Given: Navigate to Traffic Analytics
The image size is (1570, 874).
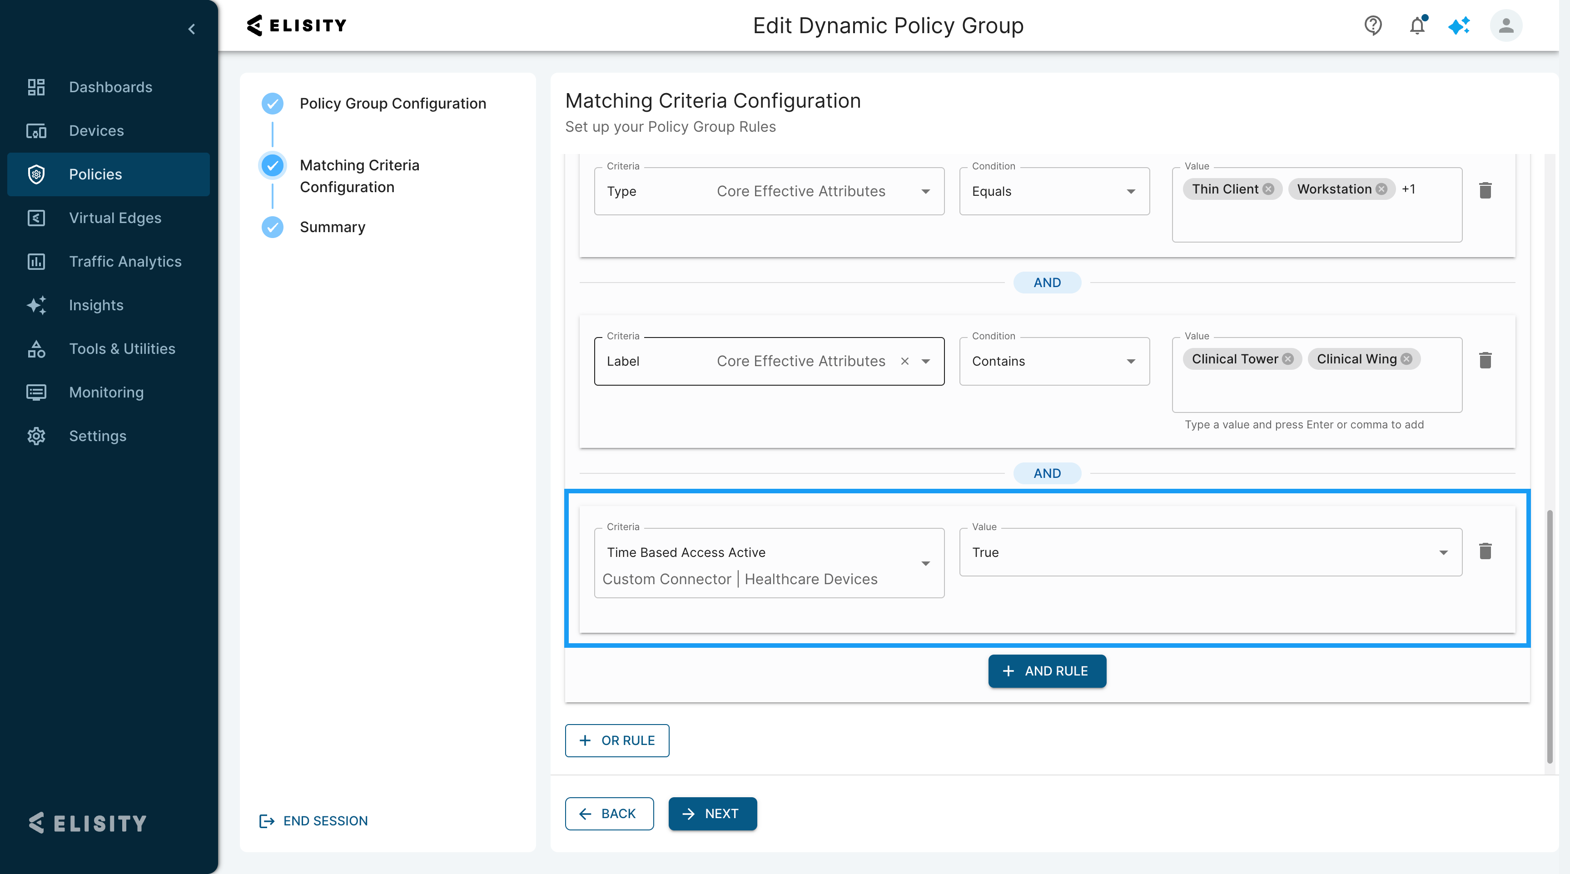Looking at the screenshot, I should click(x=125, y=262).
